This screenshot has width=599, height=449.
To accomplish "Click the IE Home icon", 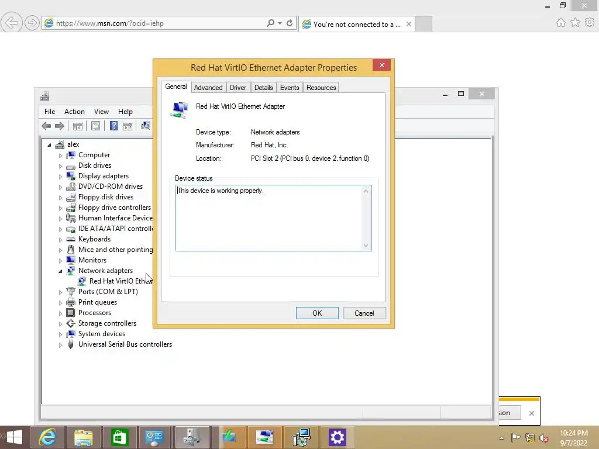I will (561, 23).
